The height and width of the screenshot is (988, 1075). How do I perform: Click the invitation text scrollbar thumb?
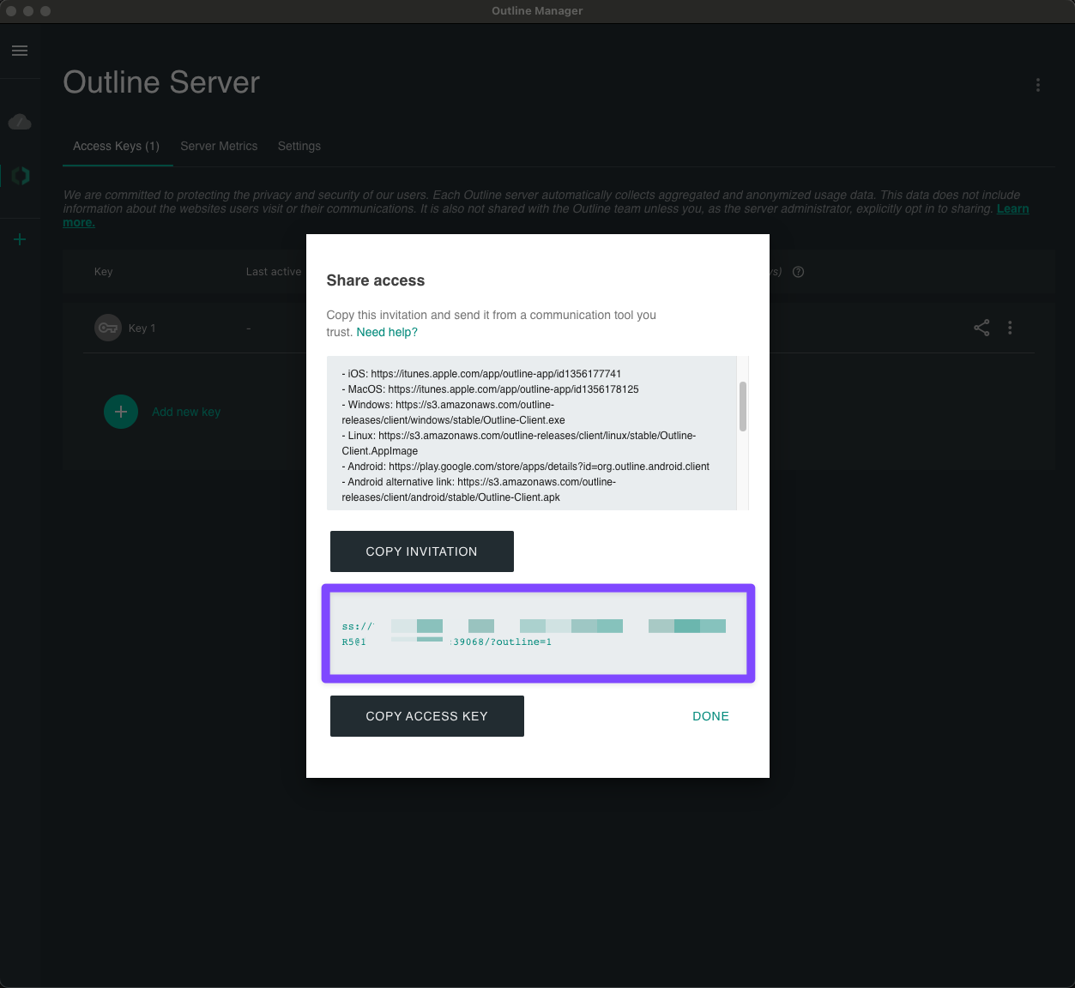pos(743,406)
